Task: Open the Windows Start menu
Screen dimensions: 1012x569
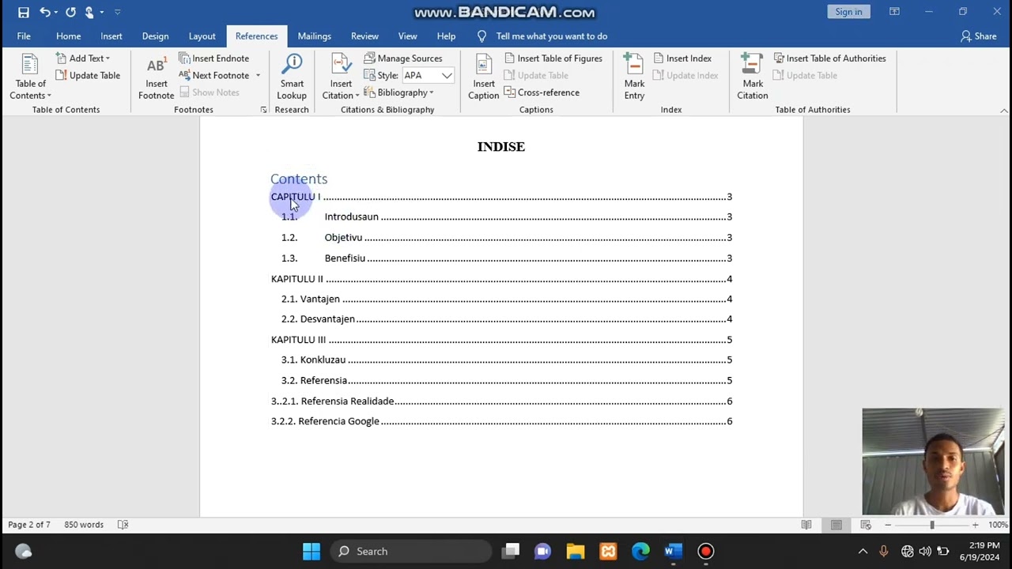Action: coord(312,552)
